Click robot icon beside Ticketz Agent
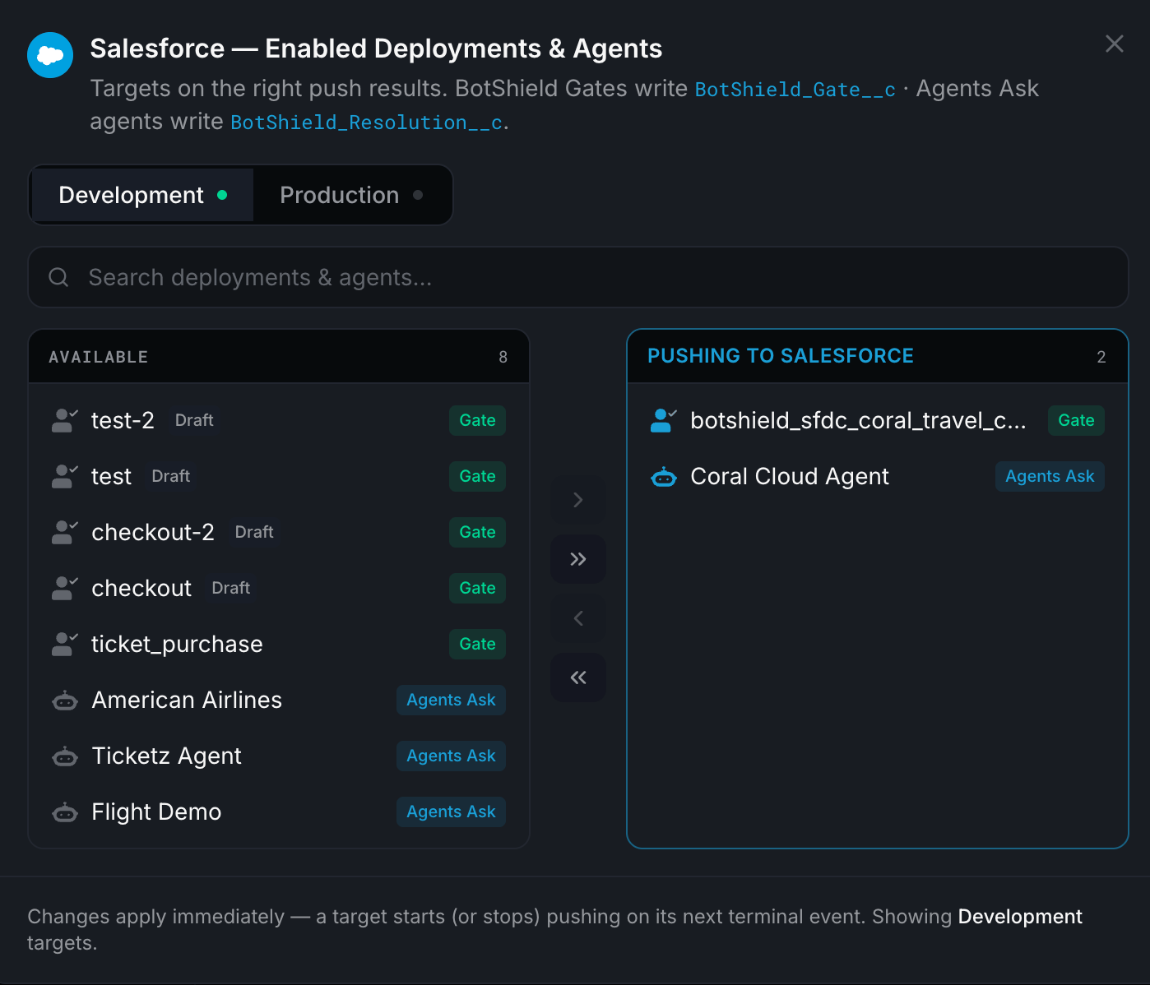1150x985 pixels. click(65, 756)
